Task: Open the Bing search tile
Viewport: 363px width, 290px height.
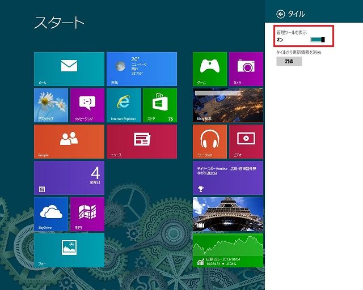Action: (x=228, y=105)
